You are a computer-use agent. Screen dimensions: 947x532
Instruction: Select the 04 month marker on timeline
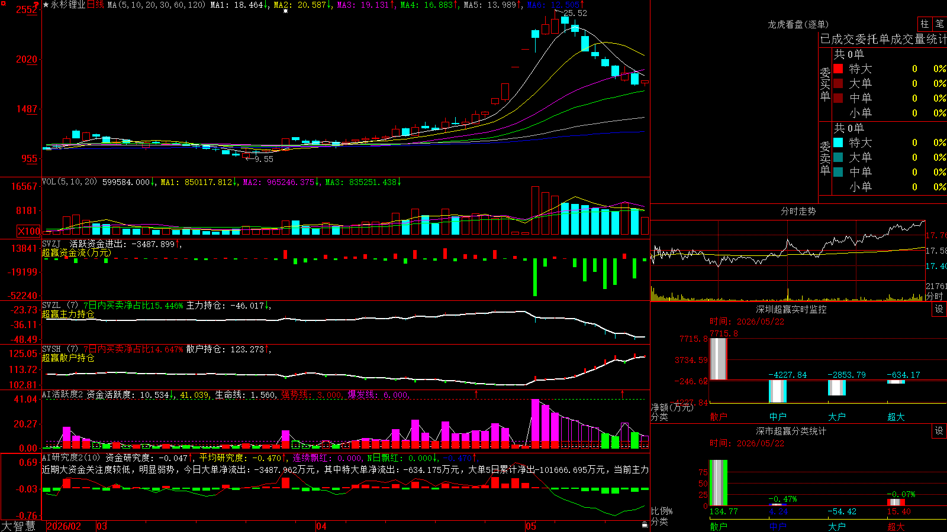(321, 526)
